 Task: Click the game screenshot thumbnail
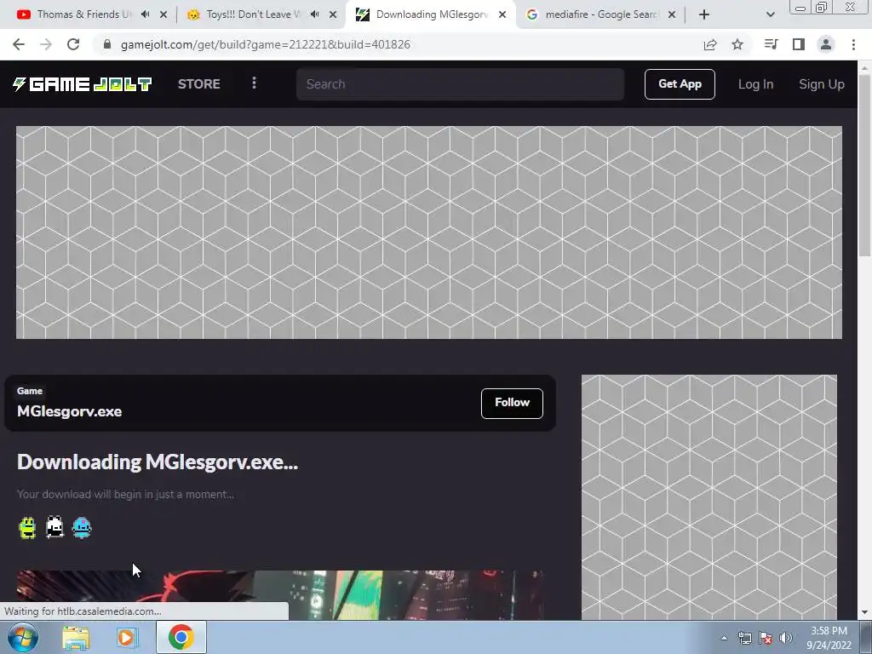pyautogui.click(x=279, y=595)
